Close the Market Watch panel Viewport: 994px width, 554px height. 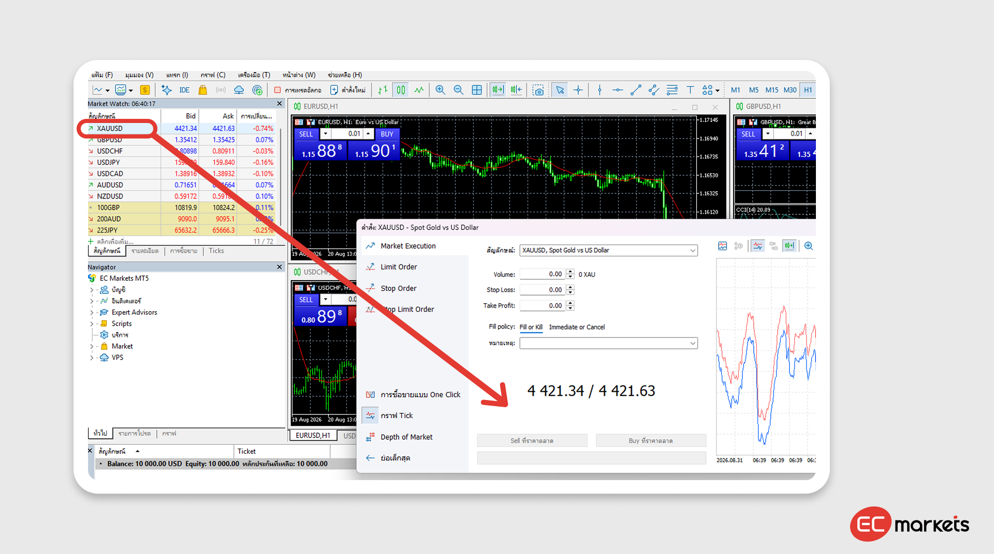coord(280,103)
